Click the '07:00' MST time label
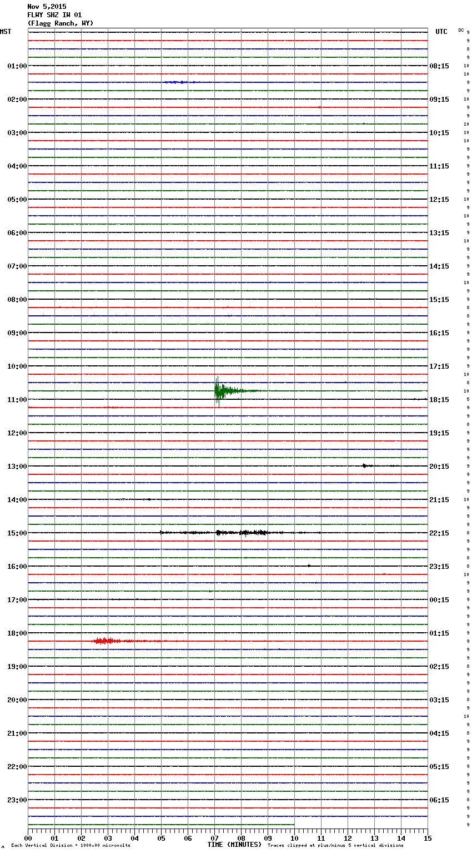The width and height of the screenshot is (472, 853). click(17, 266)
